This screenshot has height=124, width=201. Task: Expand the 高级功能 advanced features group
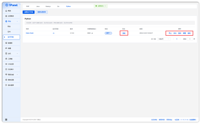17,75
